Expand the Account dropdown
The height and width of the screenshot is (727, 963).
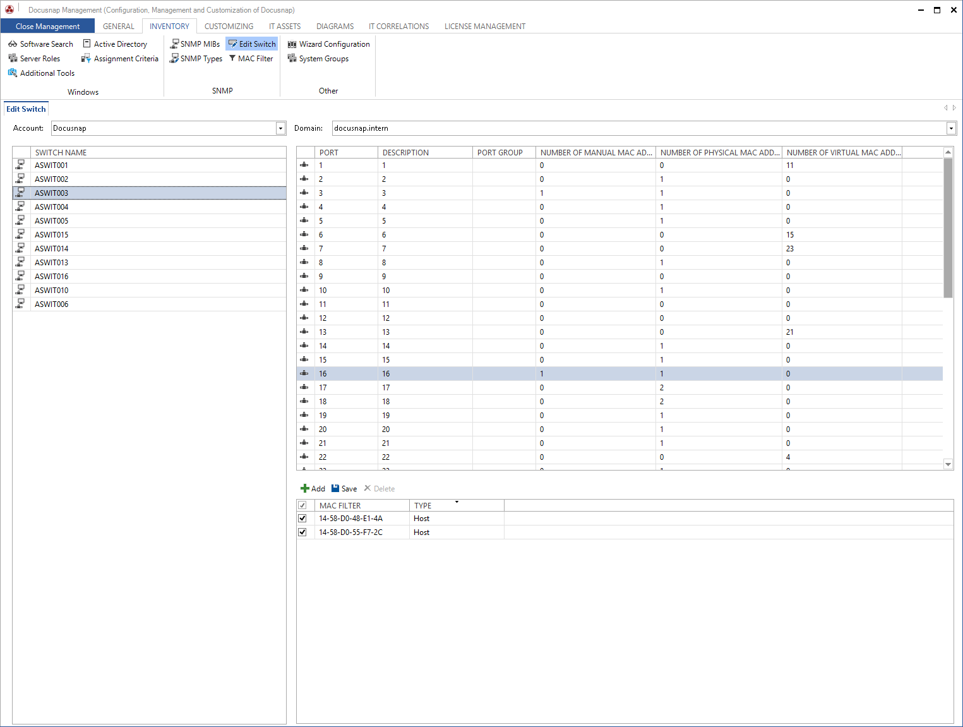(x=280, y=128)
